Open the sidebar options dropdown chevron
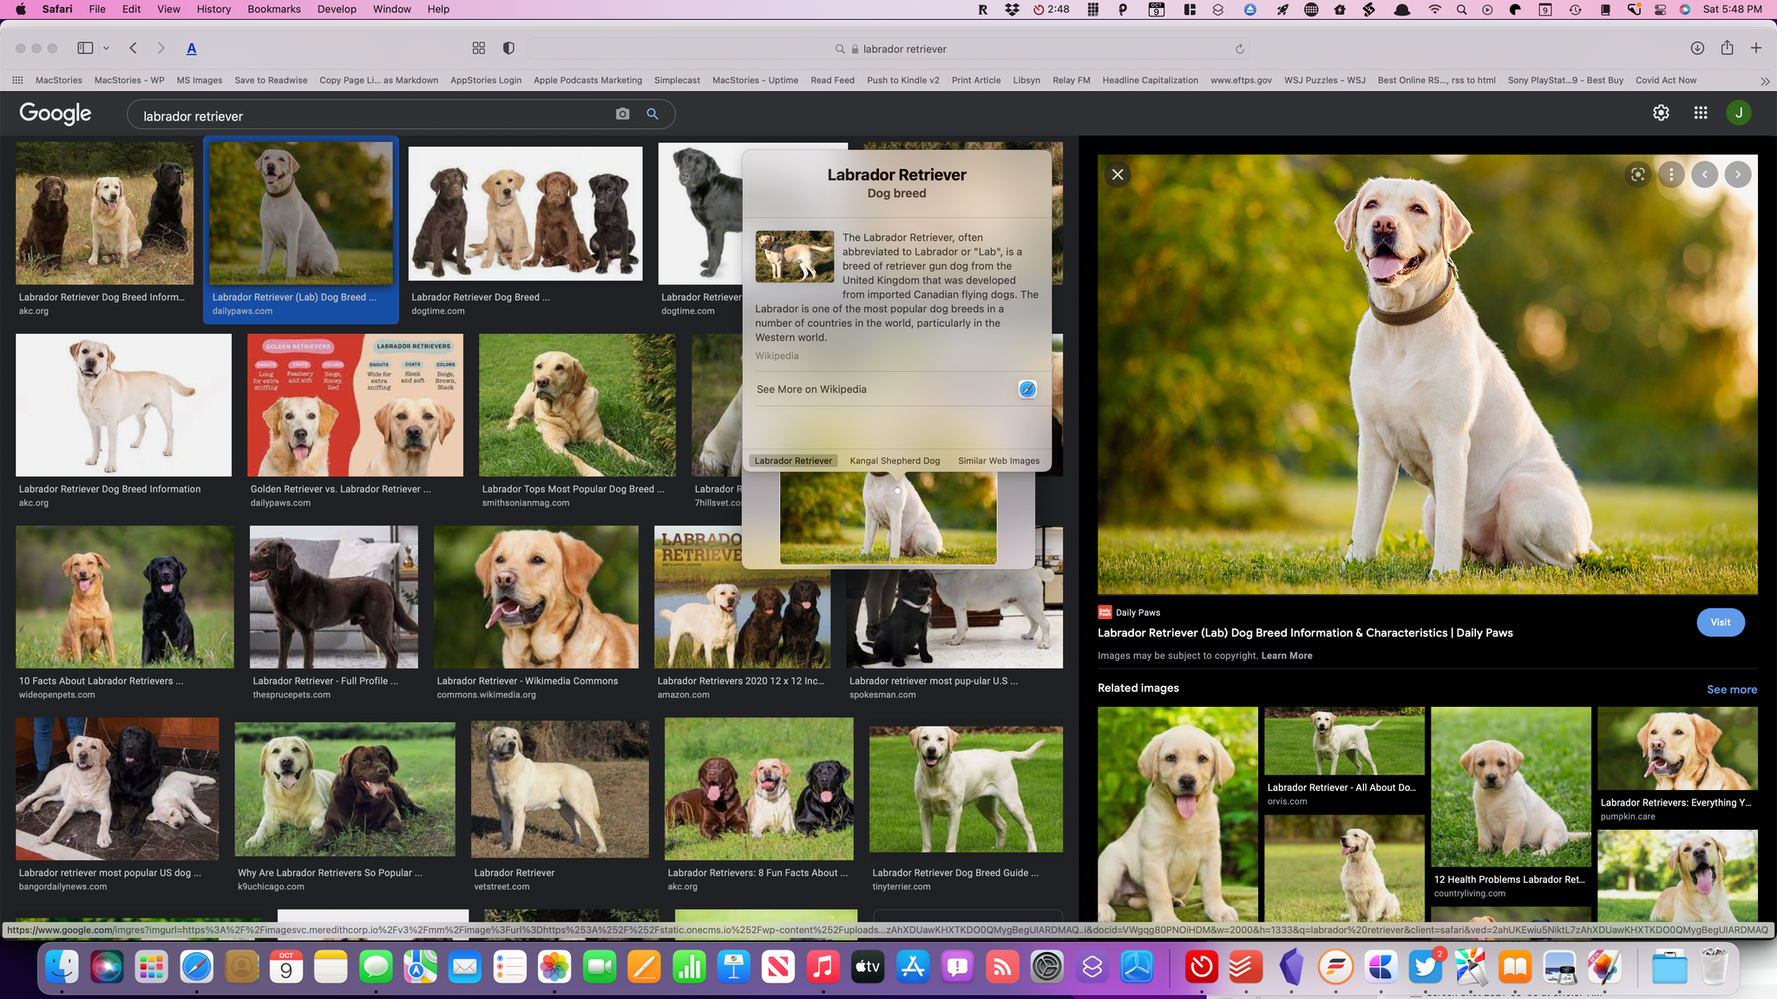 pos(106,49)
